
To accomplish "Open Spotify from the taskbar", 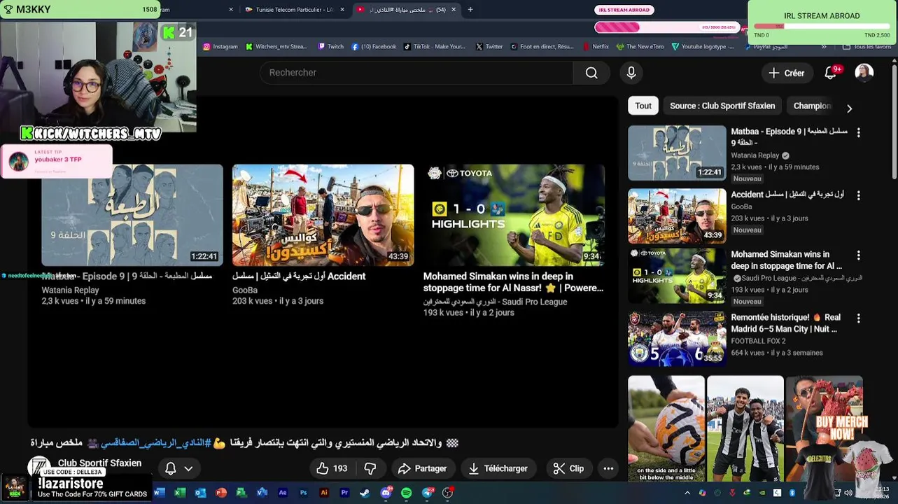I will point(407,493).
